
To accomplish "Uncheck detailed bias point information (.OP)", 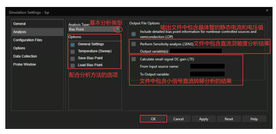I will pyautogui.click(x=134, y=34).
